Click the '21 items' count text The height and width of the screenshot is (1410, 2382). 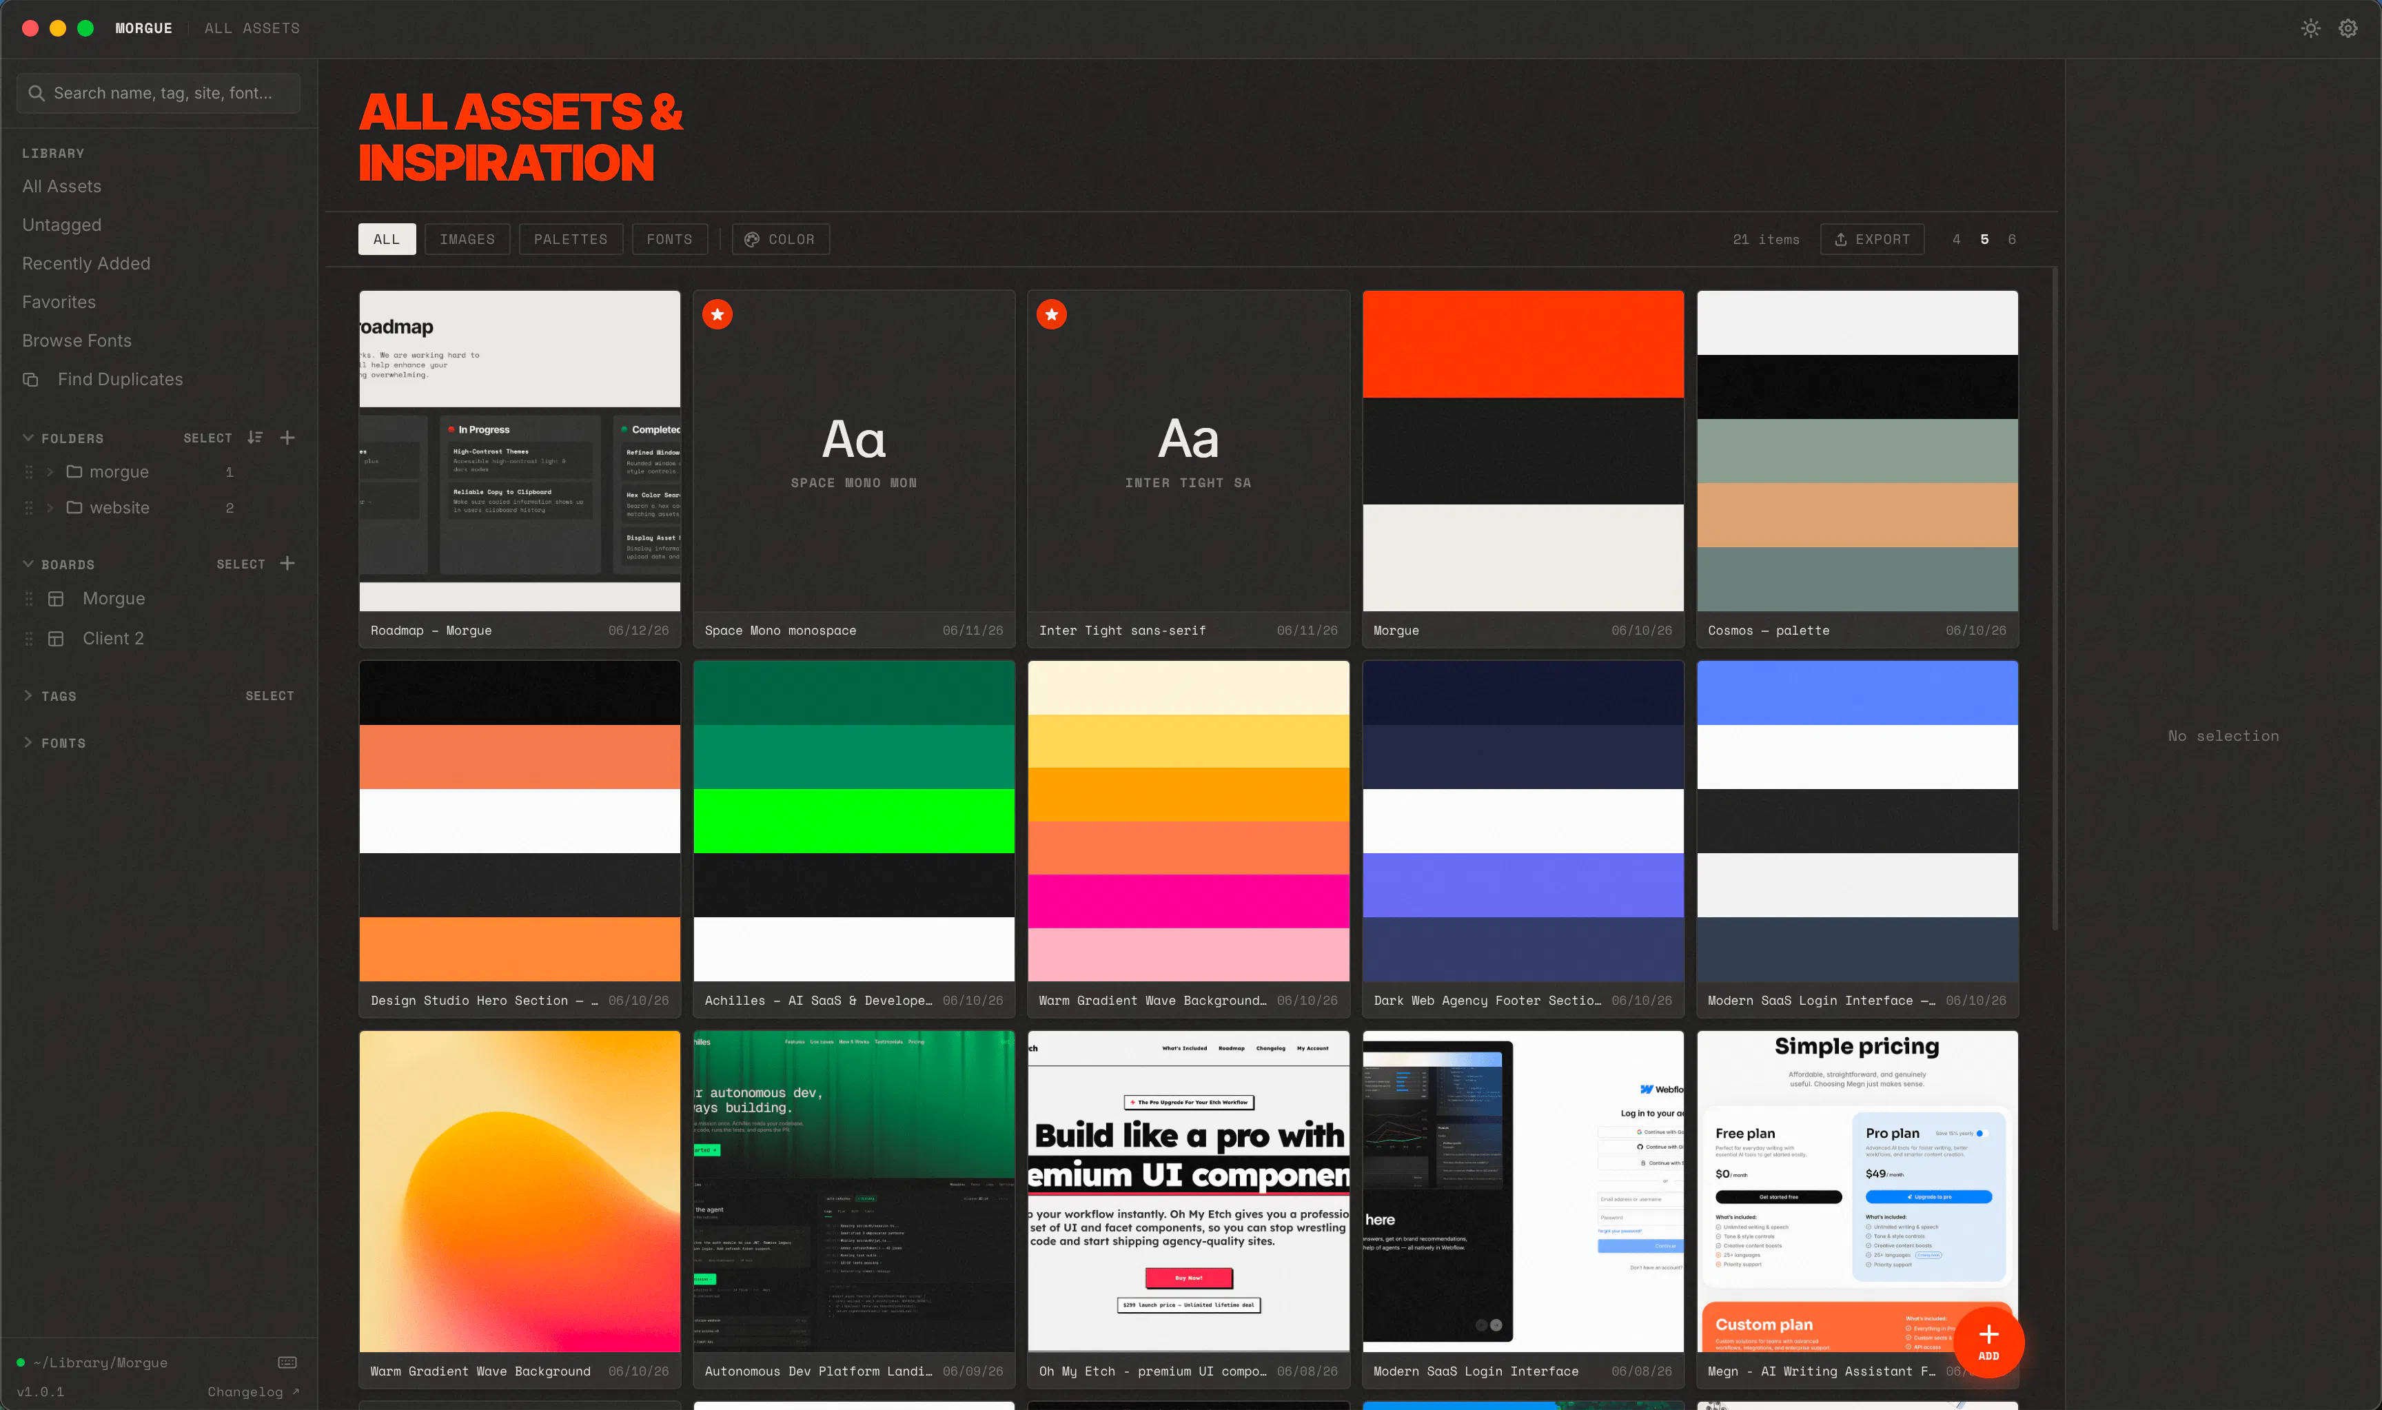pos(1765,239)
